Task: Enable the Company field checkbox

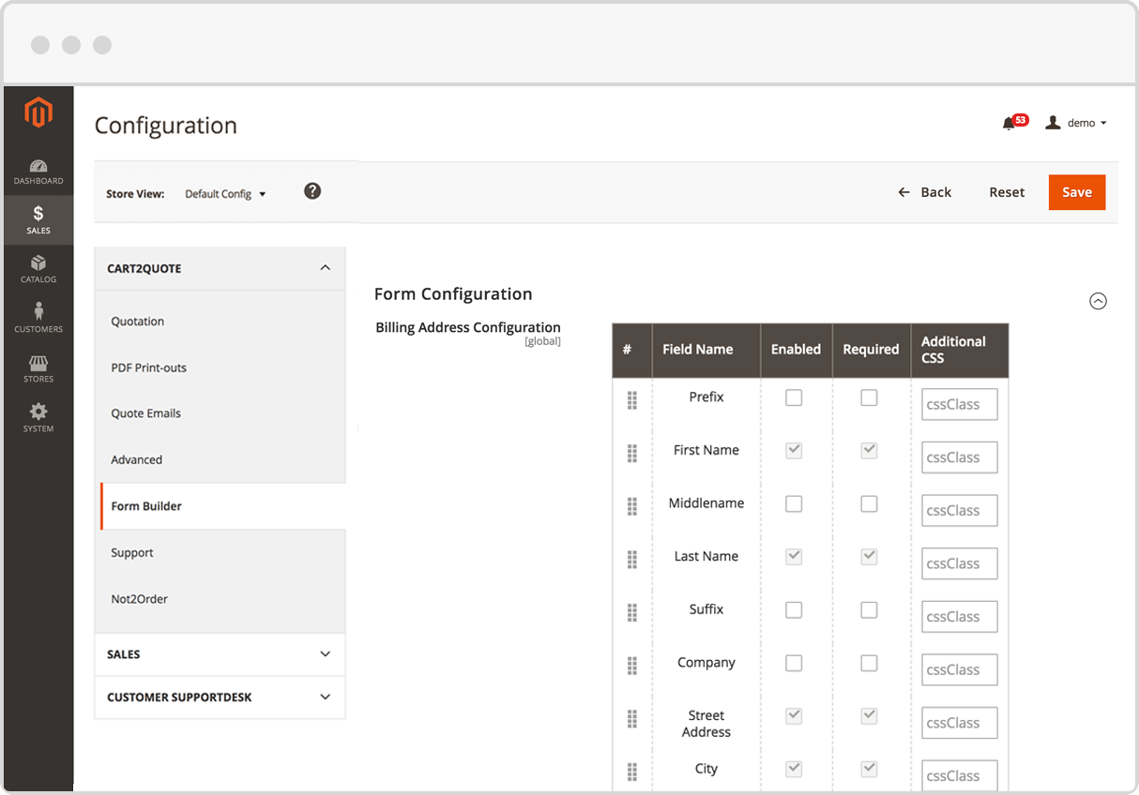Action: pyautogui.click(x=794, y=663)
